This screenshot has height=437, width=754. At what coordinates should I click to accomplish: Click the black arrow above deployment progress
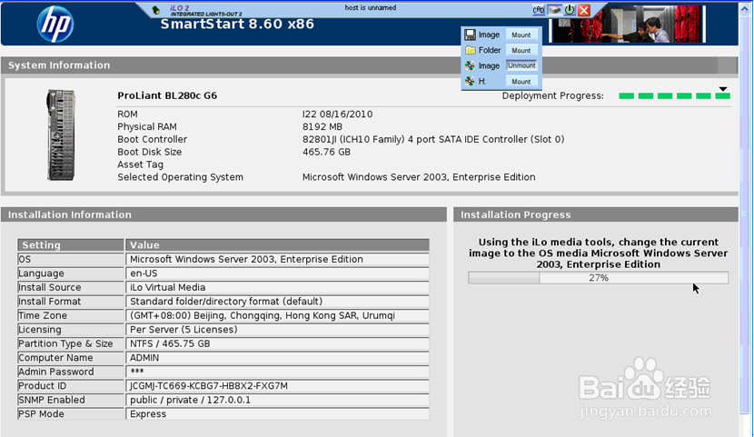tap(723, 89)
